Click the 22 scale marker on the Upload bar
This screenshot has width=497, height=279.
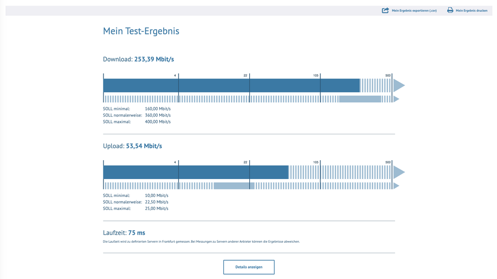pyautogui.click(x=245, y=163)
